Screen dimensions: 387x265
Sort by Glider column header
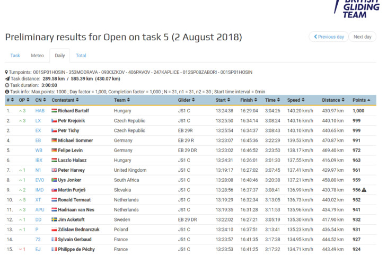(185, 100)
